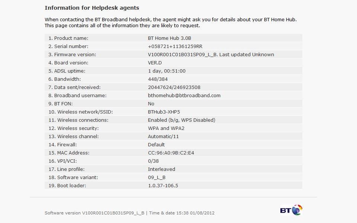Viewport: 357px width, 223px height.
Task: Select the Board version VER.D value
Action: coord(155,63)
